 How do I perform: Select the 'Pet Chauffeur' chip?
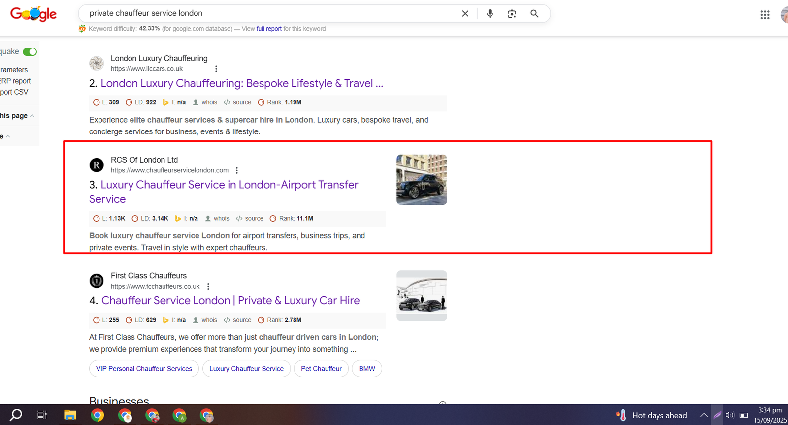321,369
